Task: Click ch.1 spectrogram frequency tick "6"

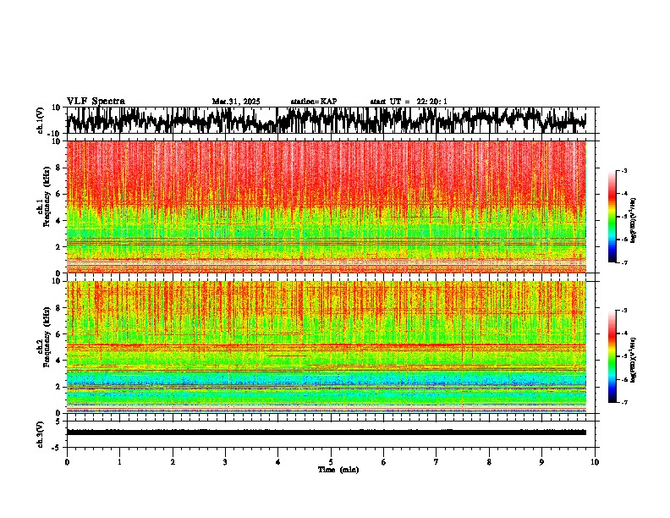Action: point(59,194)
